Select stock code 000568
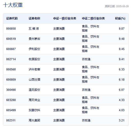This screenshot has width=131, height=129. pyautogui.click(x=11, y=69)
